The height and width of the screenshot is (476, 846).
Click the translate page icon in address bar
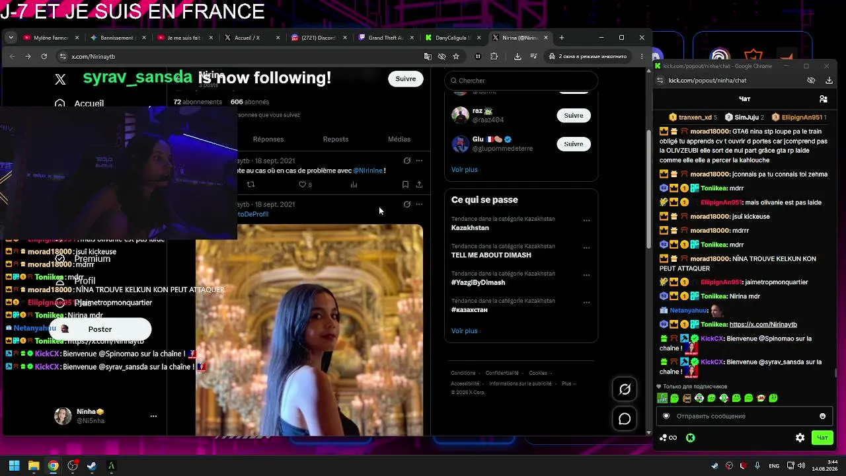(x=428, y=56)
